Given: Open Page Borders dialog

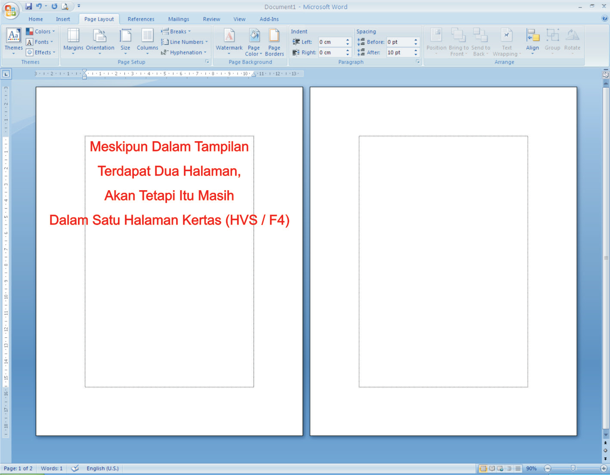Looking at the screenshot, I should click(x=274, y=41).
